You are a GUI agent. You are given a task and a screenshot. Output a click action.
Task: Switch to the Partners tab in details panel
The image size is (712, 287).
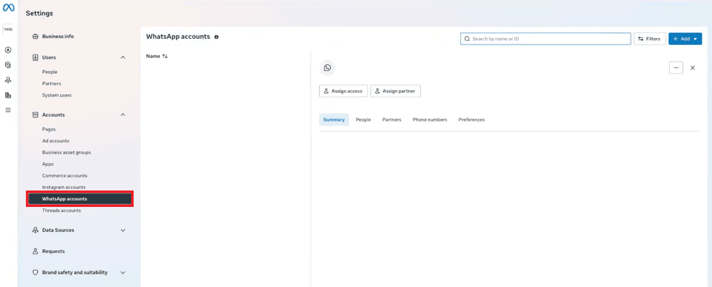[x=392, y=120]
